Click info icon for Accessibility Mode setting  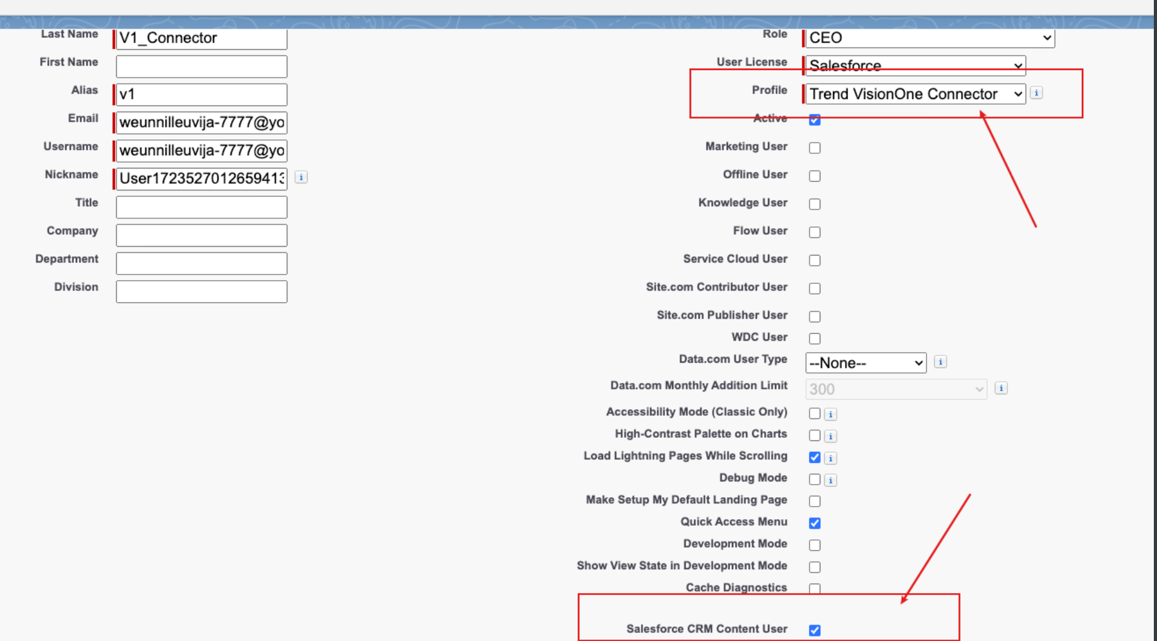point(830,414)
